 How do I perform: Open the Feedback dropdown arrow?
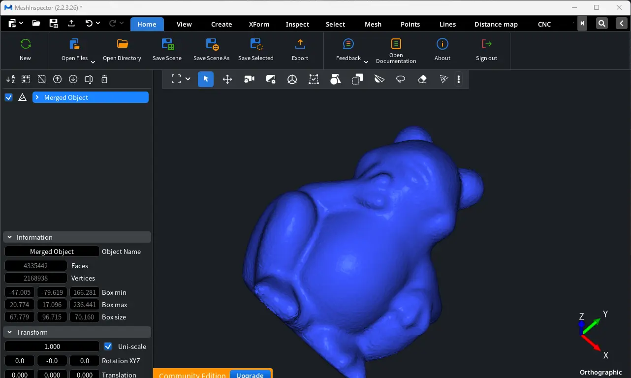366,62
